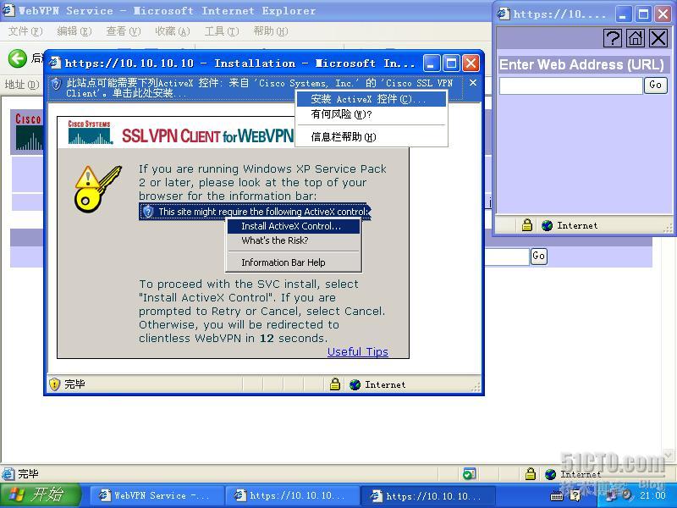The width and height of the screenshot is (677, 508).
Task: Switch to WebVPN Service taskbar button
Action: (156, 495)
